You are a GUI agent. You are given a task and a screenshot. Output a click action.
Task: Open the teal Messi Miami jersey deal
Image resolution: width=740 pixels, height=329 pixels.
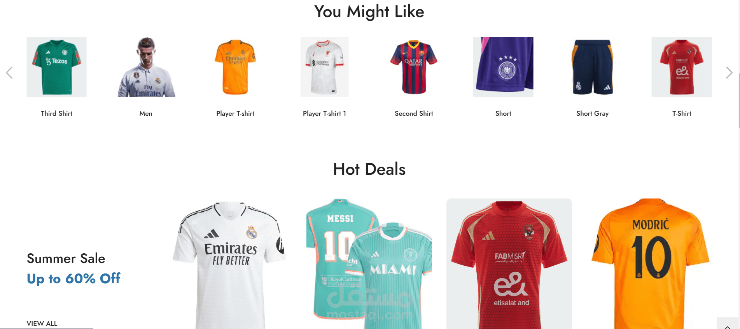click(x=369, y=264)
